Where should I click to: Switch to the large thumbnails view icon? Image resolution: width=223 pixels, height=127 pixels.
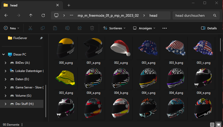[x=218, y=125]
